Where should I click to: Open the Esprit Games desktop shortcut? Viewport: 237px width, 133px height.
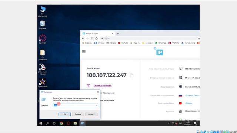(43, 83)
